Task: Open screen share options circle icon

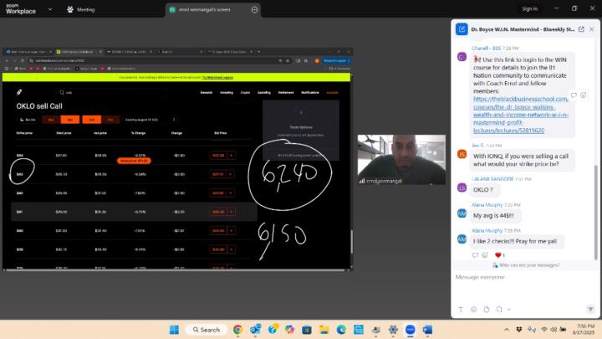Action: [x=254, y=9]
